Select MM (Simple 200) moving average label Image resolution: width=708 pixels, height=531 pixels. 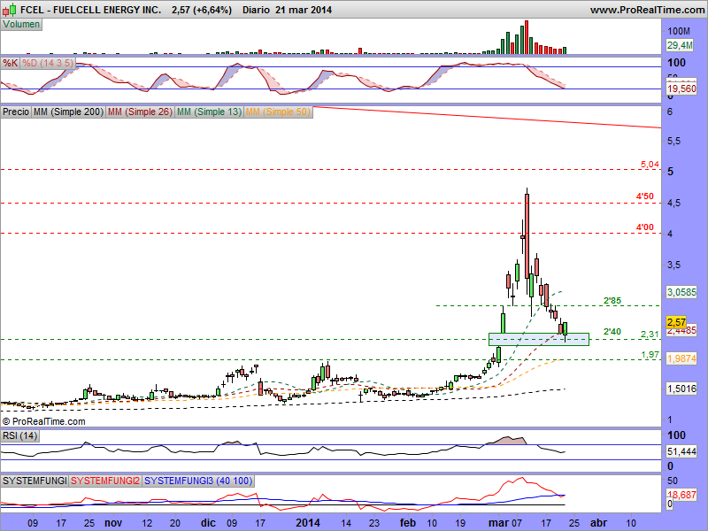coord(68,112)
